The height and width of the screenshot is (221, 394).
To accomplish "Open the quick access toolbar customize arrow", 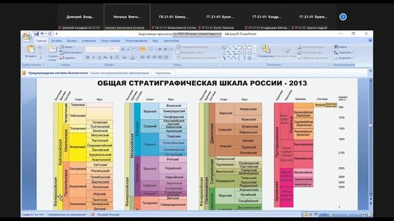I will click(x=57, y=34).
